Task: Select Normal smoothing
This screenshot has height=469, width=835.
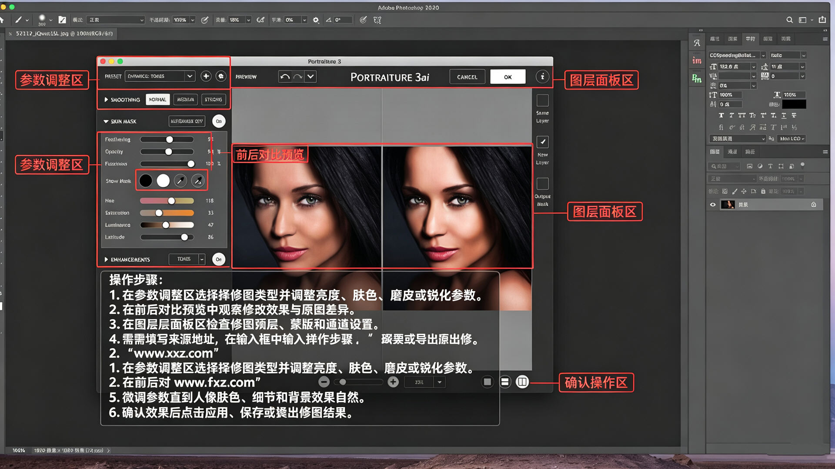Action: point(157,100)
